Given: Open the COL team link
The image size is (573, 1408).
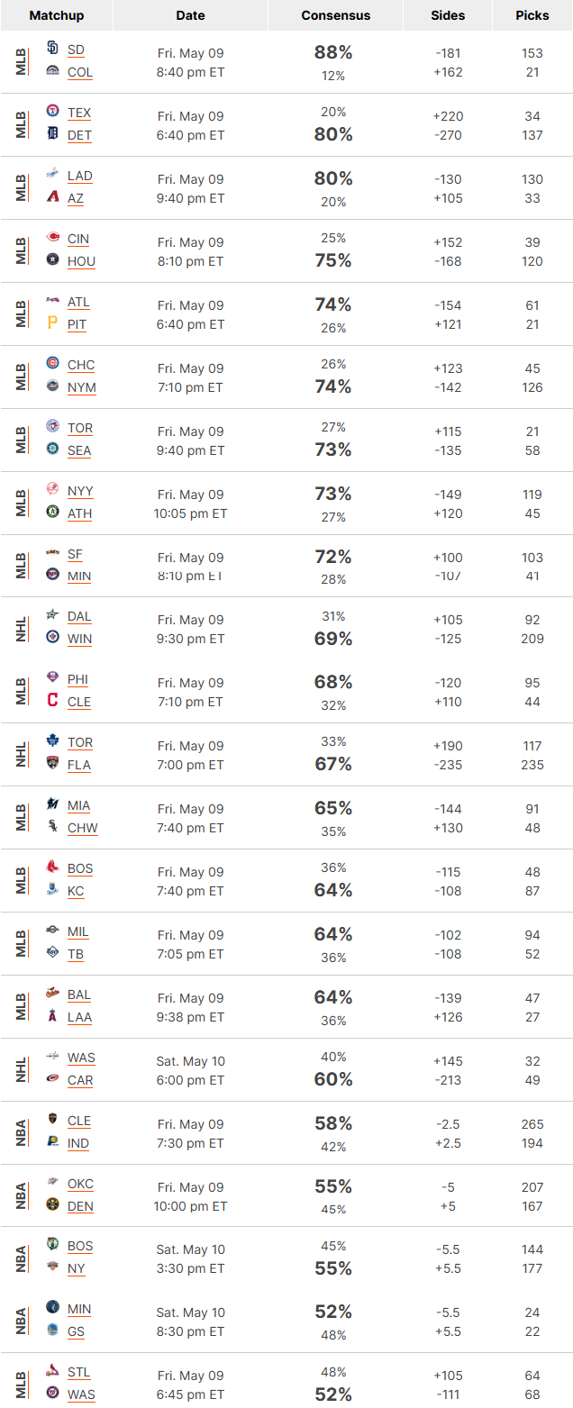Looking at the screenshot, I should point(80,72).
